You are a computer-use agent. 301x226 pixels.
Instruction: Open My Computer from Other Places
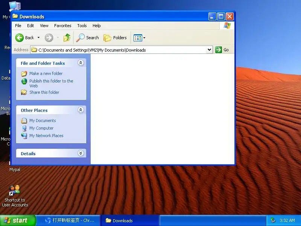41,128
